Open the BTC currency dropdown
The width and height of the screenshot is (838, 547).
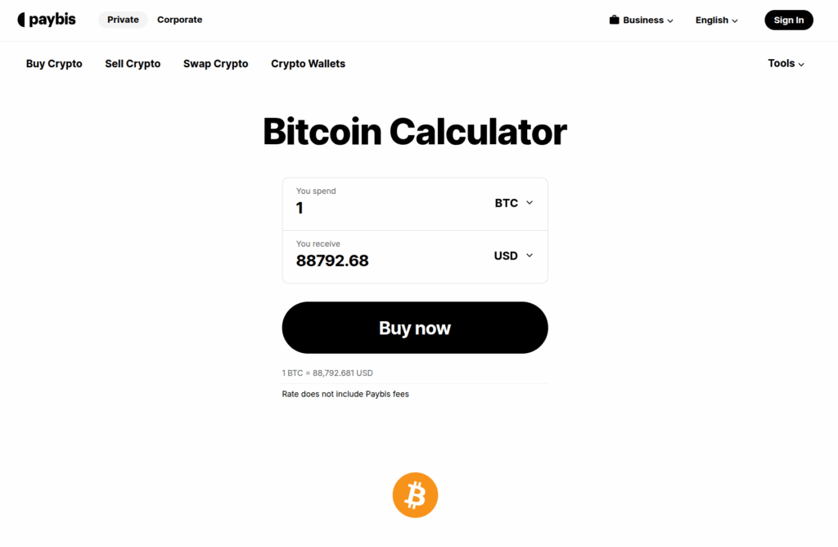point(513,203)
